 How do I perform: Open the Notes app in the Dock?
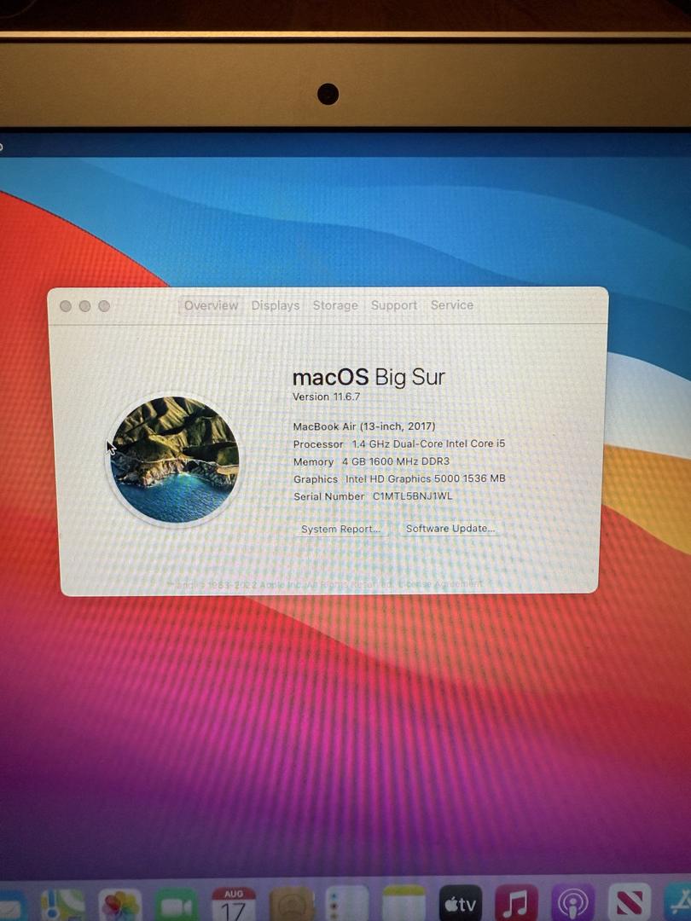click(x=404, y=904)
